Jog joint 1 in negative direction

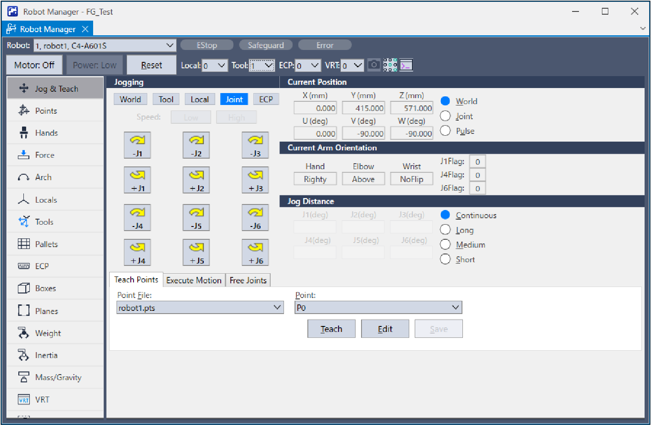coord(137,145)
